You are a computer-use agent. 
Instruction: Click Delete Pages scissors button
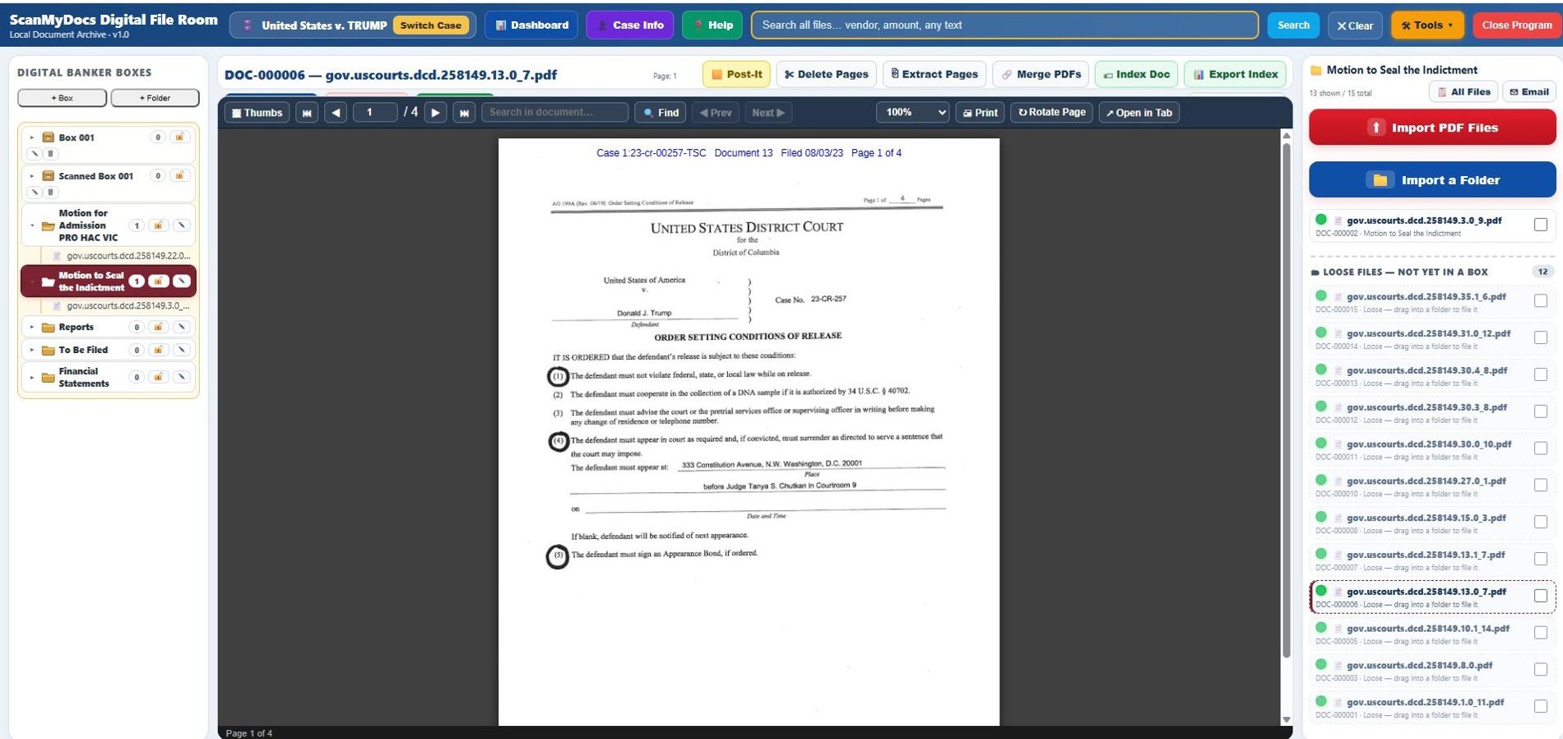coord(826,74)
